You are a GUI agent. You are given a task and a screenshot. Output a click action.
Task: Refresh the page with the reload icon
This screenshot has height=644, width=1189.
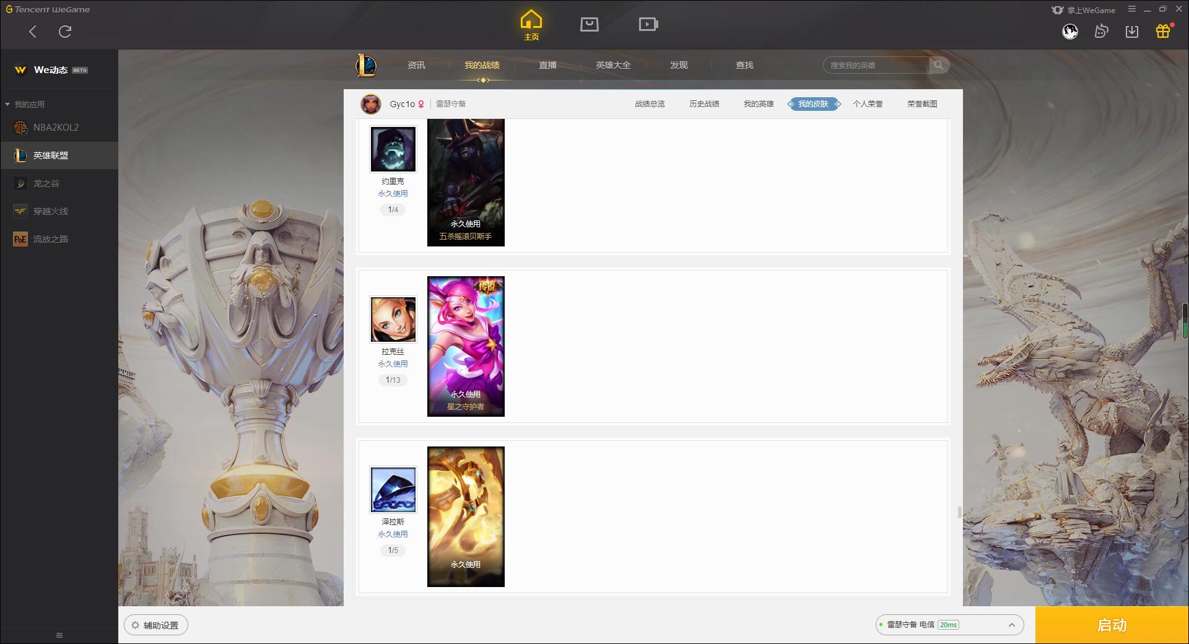point(65,32)
